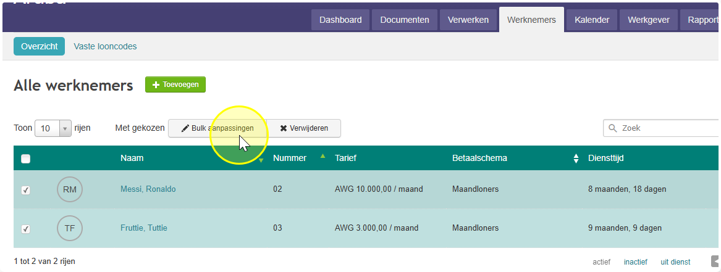Sort the table by Nummer column

point(290,159)
